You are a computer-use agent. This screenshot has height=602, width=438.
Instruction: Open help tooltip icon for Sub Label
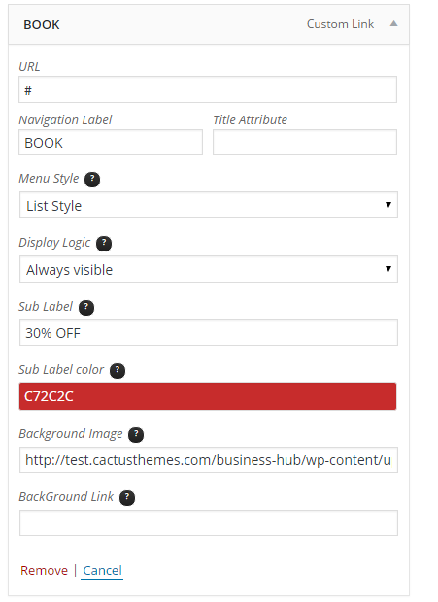[x=86, y=308]
